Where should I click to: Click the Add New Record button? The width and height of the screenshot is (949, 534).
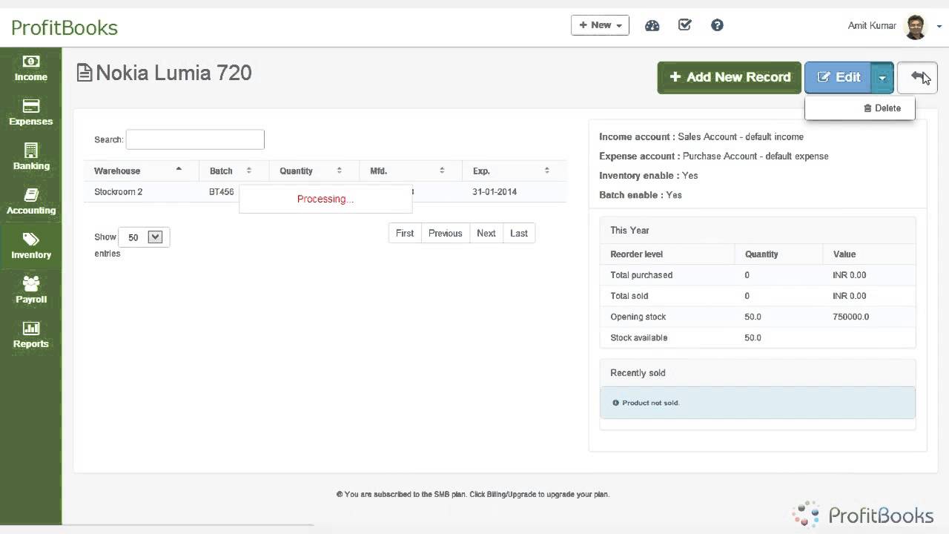click(730, 77)
